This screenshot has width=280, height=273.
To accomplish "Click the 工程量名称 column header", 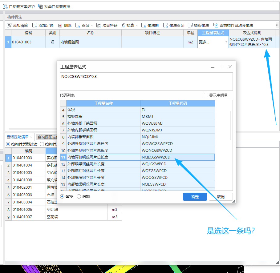I will coord(103,103).
